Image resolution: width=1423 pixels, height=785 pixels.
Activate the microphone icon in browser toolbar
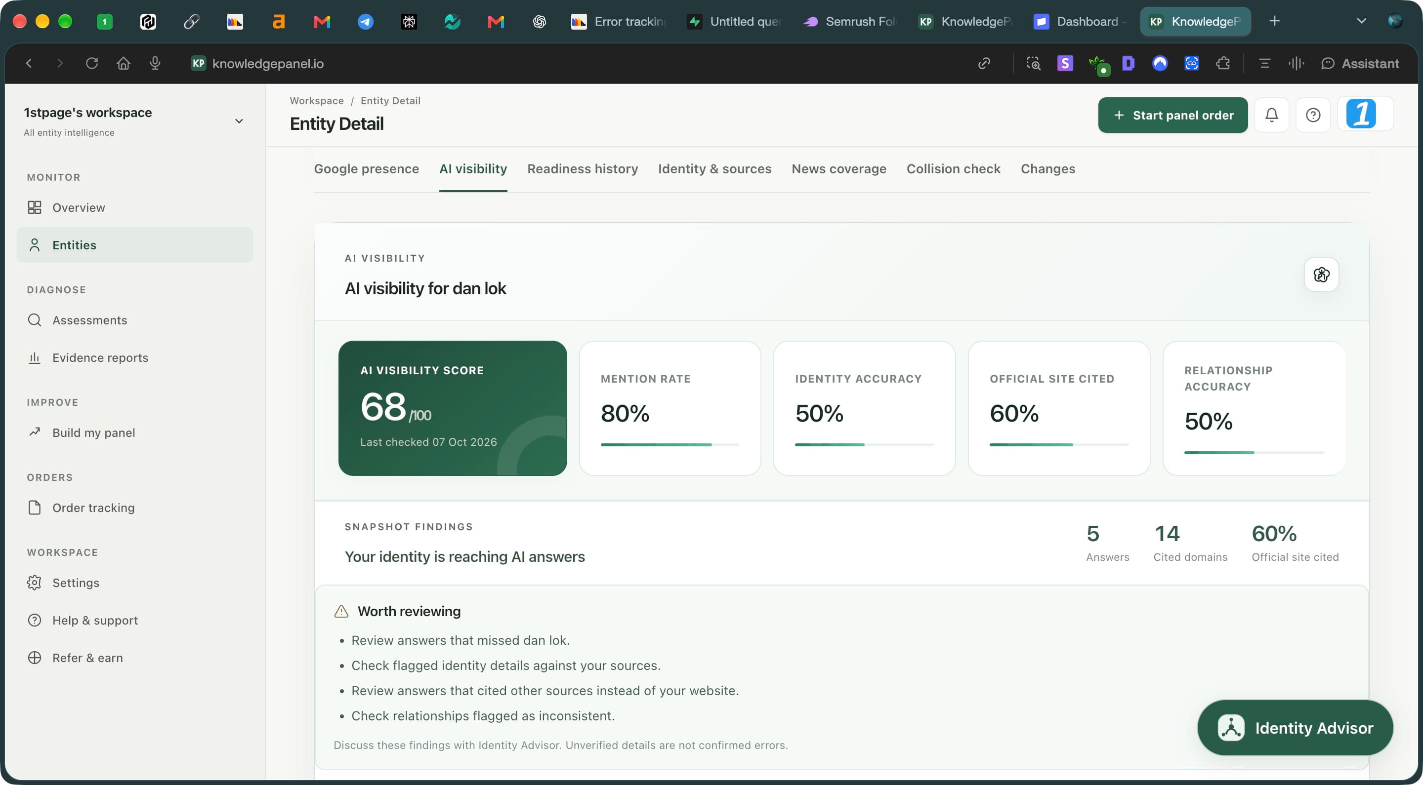point(155,64)
